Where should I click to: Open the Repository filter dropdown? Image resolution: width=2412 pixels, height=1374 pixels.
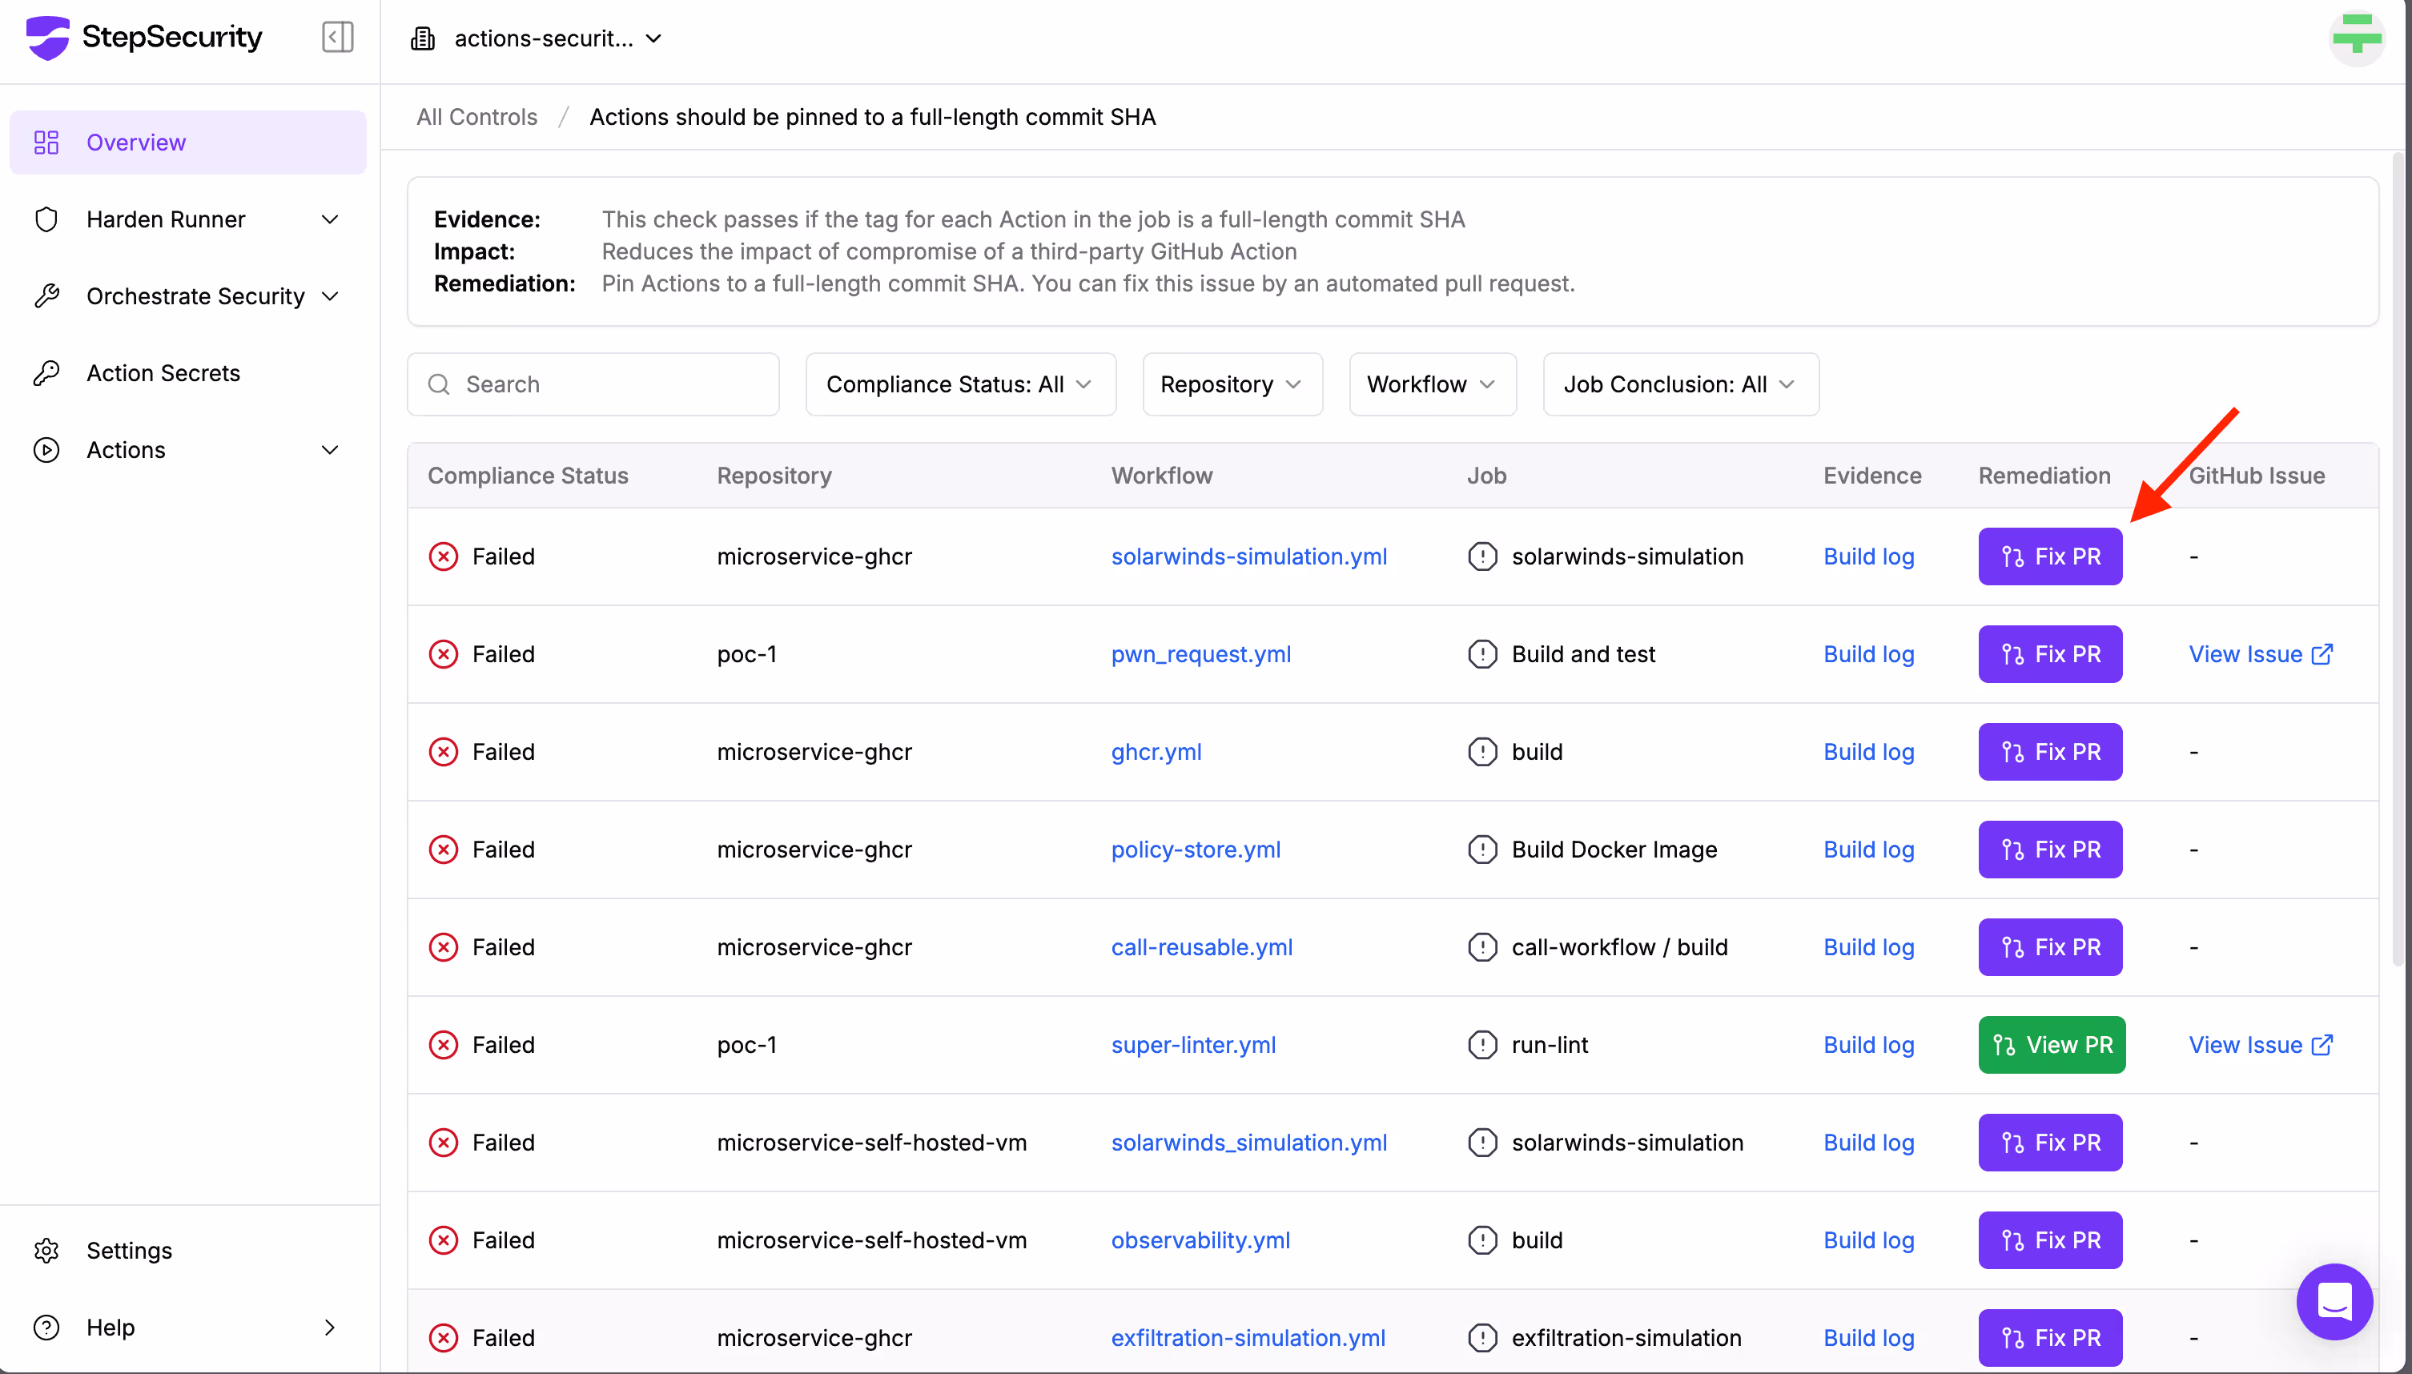coord(1232,384)
